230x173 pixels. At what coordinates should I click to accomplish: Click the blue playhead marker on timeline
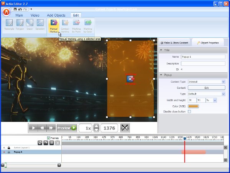[185, 138]
